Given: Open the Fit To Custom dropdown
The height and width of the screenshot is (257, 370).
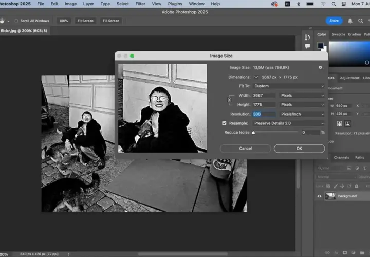Looking at the screenshot, I should (x=289, y=86).
